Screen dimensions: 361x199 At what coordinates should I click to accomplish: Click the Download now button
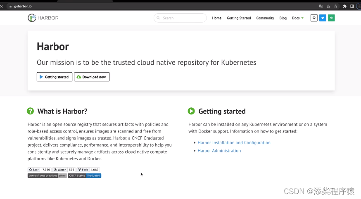point(92,77)
